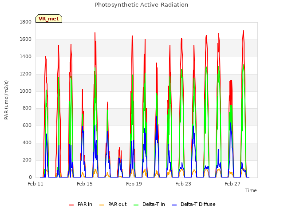The width and height of the screenshot is (284, 213).
Task: Click the 0 y-axis tick label
Action: tap(30, 177)
